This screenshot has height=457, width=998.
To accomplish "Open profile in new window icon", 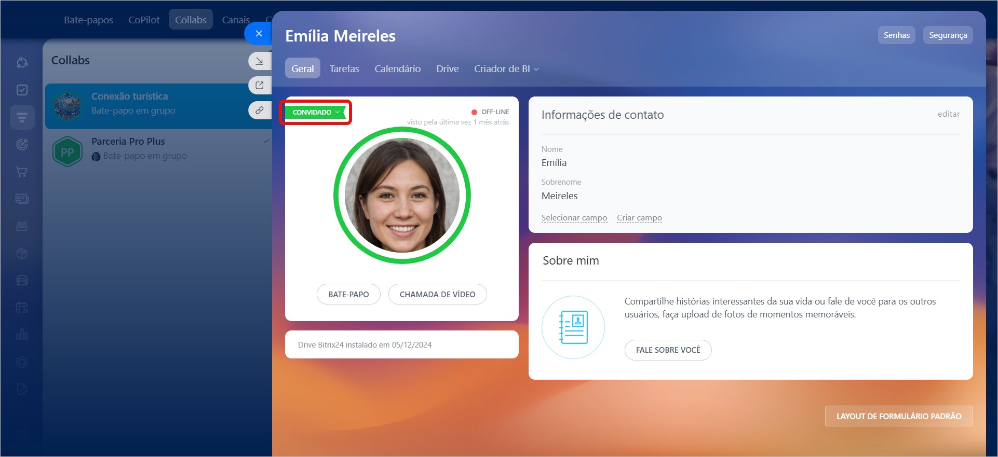I will click(260, 86).
